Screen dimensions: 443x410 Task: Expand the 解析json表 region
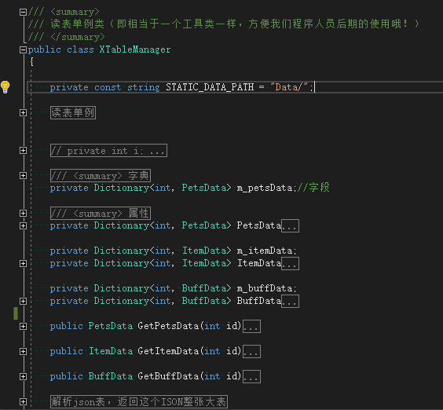(23, 401)
